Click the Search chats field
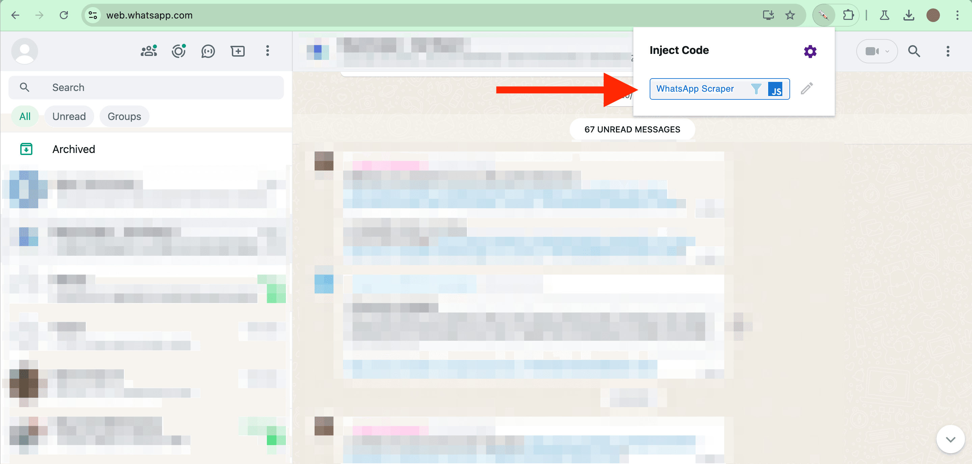 tap(146, 87)
